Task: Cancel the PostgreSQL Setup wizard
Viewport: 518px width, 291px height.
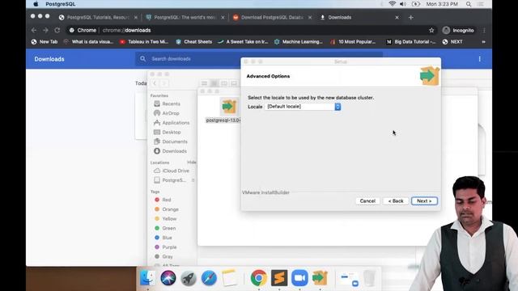Action: [367, 201]
